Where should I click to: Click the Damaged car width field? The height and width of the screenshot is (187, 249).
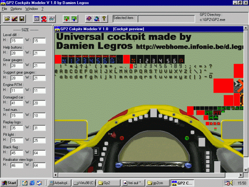pos(39,103)
